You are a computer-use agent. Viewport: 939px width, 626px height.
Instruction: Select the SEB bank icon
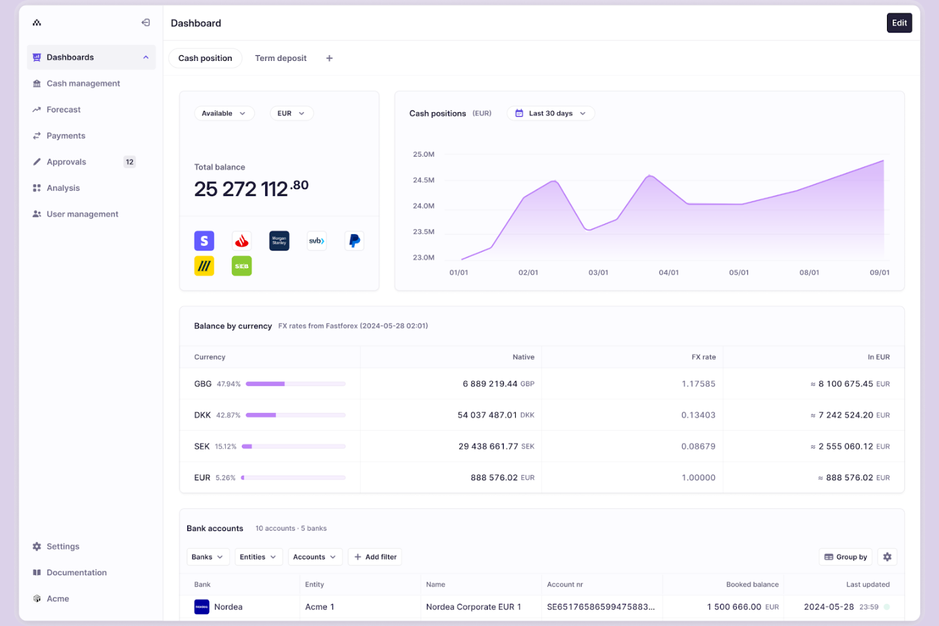[x=241, y=266]
